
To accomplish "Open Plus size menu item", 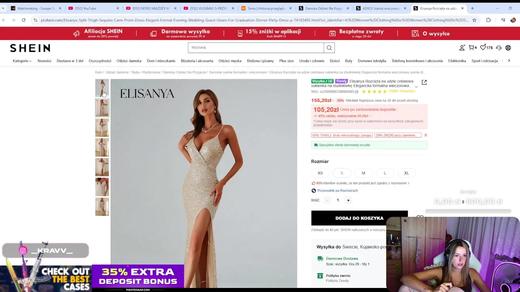I will pos(286,61).
